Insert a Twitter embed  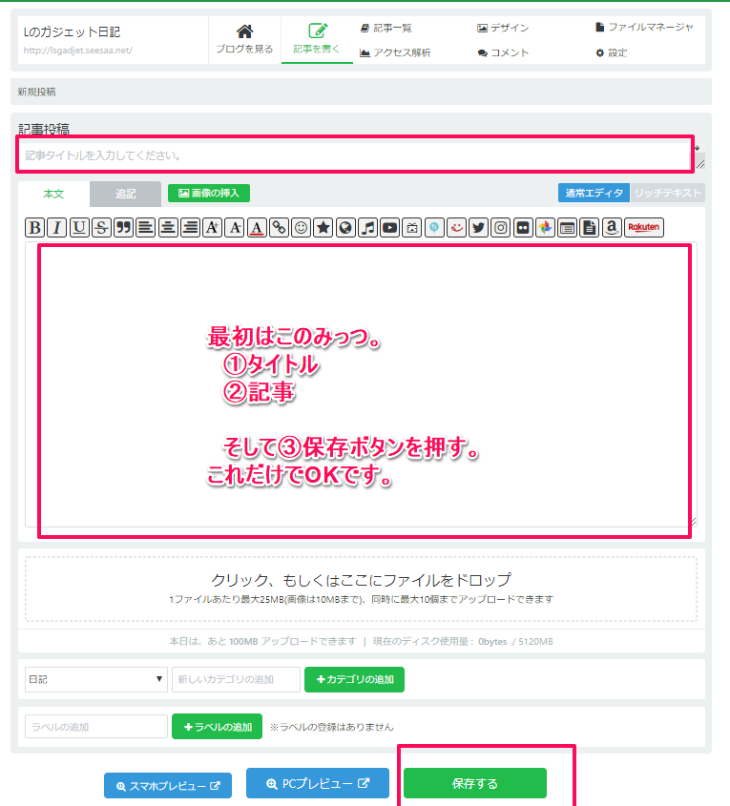point(478,227)
